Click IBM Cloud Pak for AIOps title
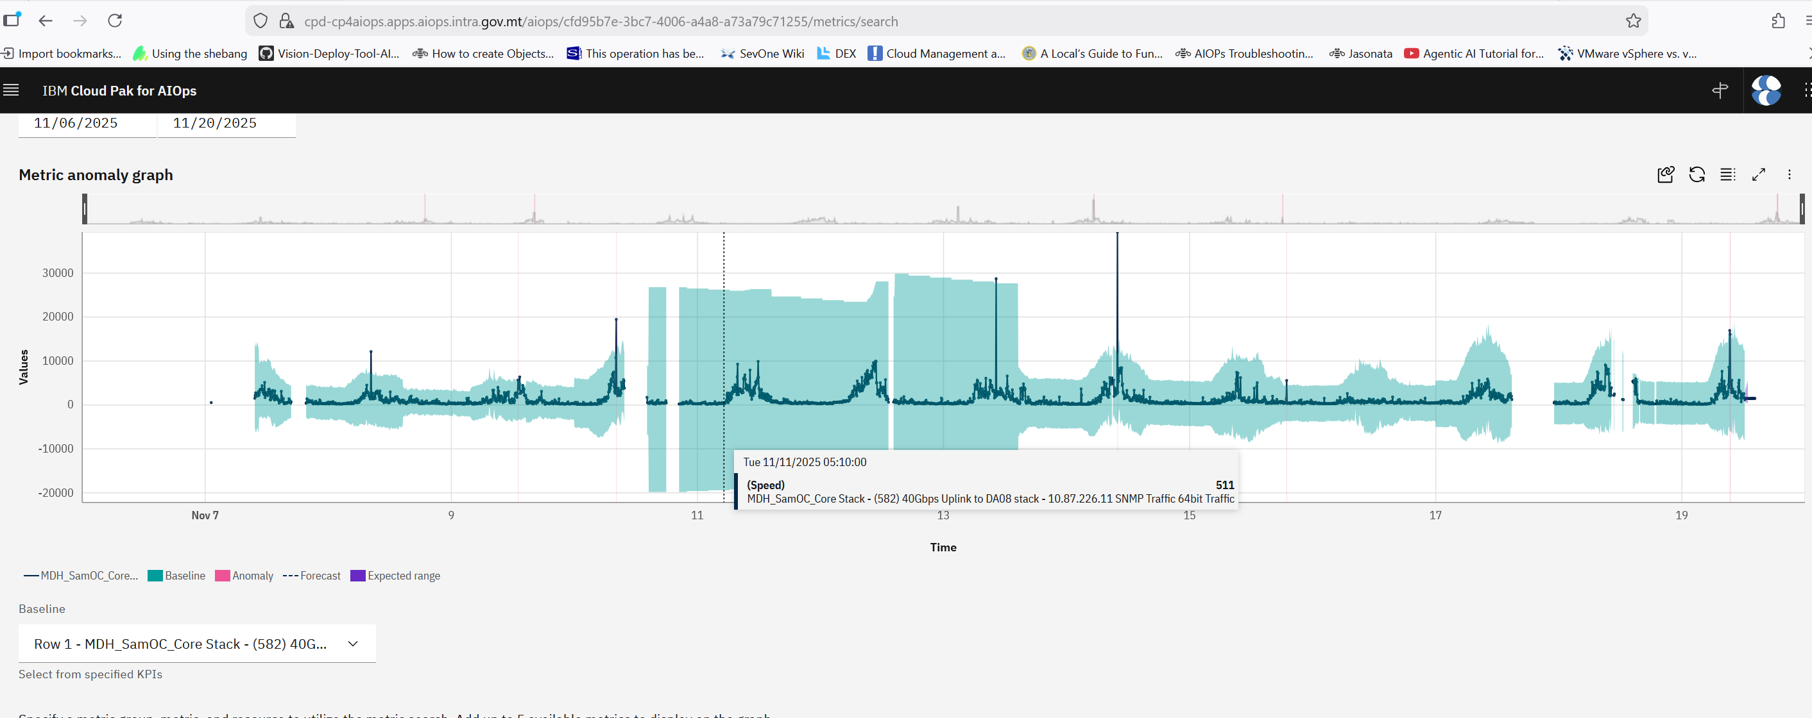 pyautogui.click(x=119, y=90)
